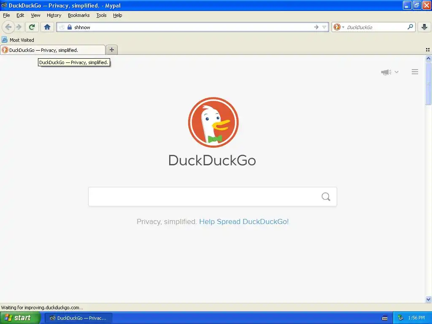This screenshot has height=324, width=432.
Task: Click the 1:56 PM tray clock
Action: click(416, 318)
